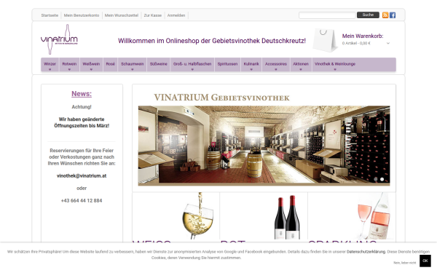Viewport: 437px width, 273px height.
Task: Click the Vinatrium logo
Action: pyautogui.click(x=59, y=39)
